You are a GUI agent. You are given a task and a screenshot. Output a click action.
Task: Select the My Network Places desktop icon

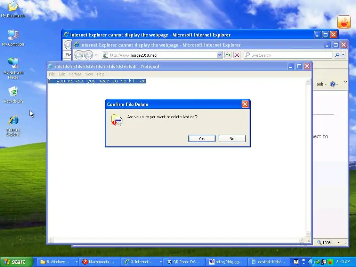point(13,68)
